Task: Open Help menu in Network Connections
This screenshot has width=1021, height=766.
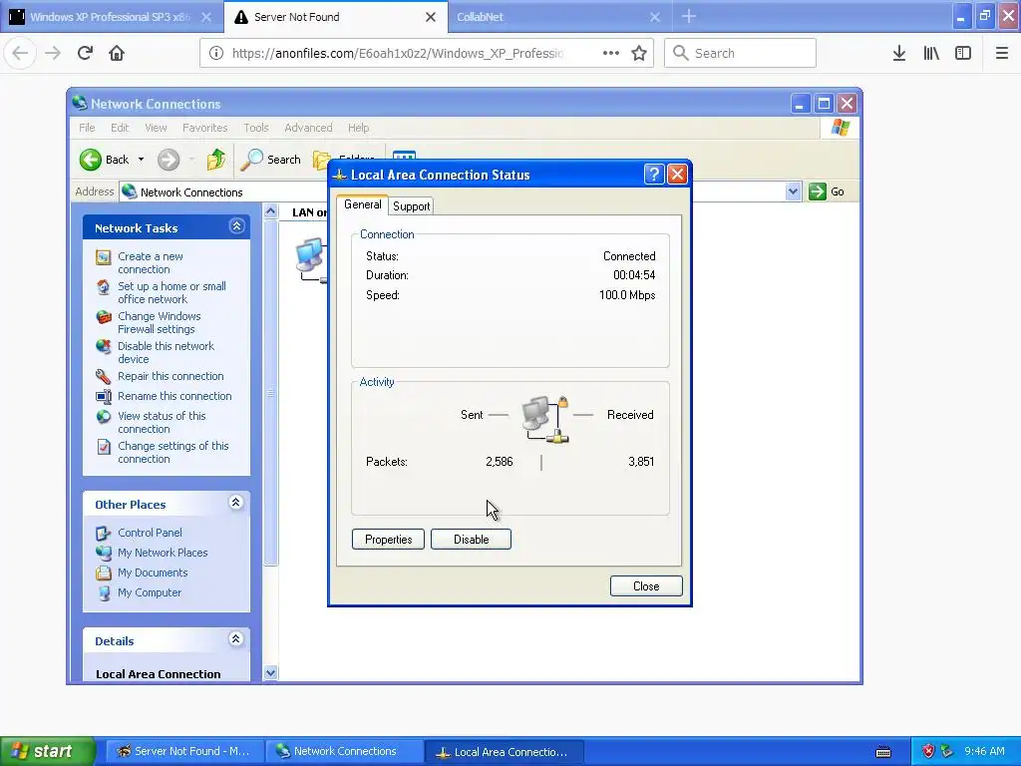Action: (x=358, y=128)
